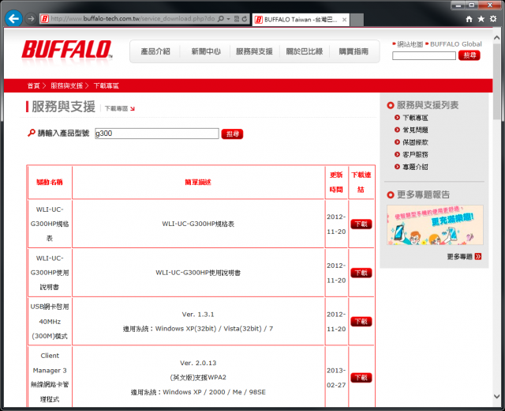
Task: Toggle compatibility view icon in address bar
Action: click(237, 19)
